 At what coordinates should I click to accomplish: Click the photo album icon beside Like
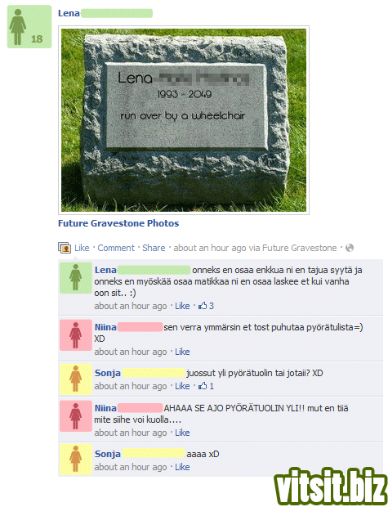(65, 248)
